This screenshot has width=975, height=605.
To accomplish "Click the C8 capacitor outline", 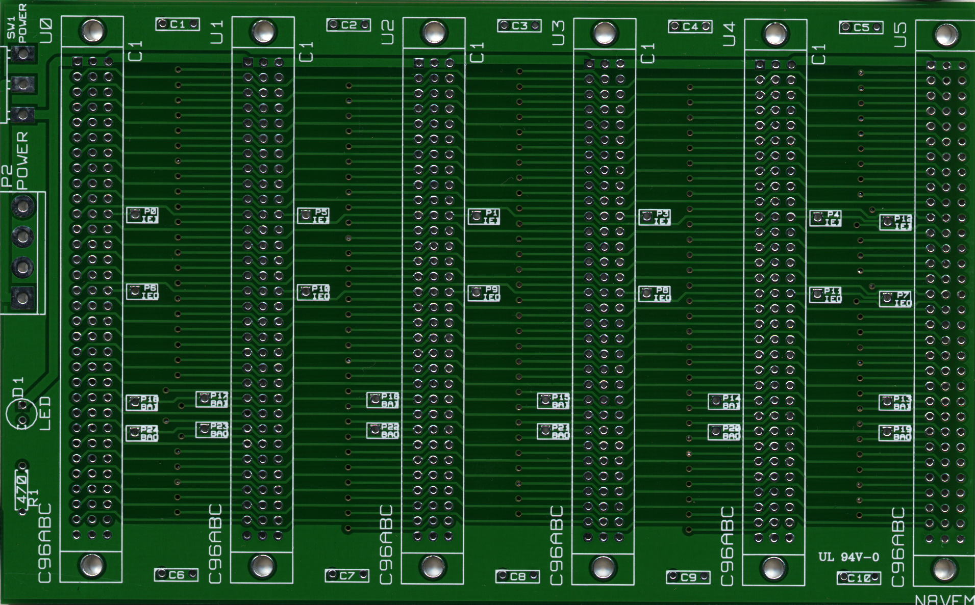I will point(517,576).
